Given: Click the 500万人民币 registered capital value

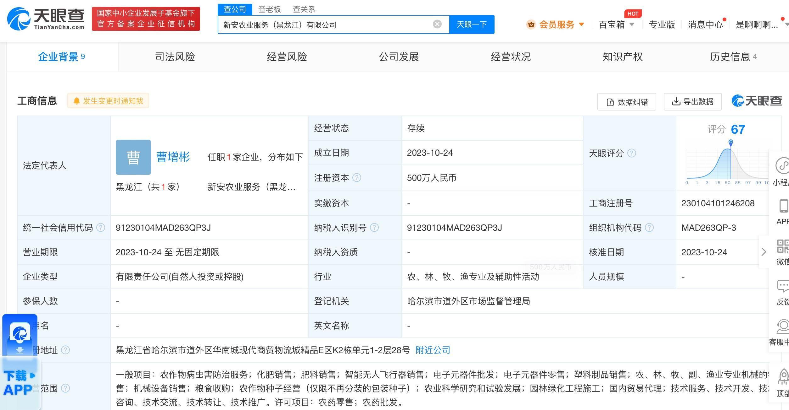Looking at the screenshot, I should pos(432,178).
